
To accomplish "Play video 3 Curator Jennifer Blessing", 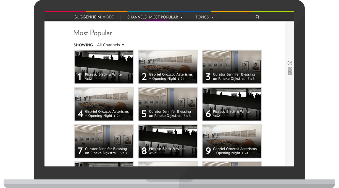I will click(232, 67).
